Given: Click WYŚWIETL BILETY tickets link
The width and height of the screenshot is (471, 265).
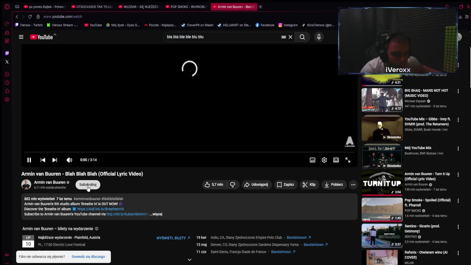Looking at the screenshot, I should (x=173, y=238).
